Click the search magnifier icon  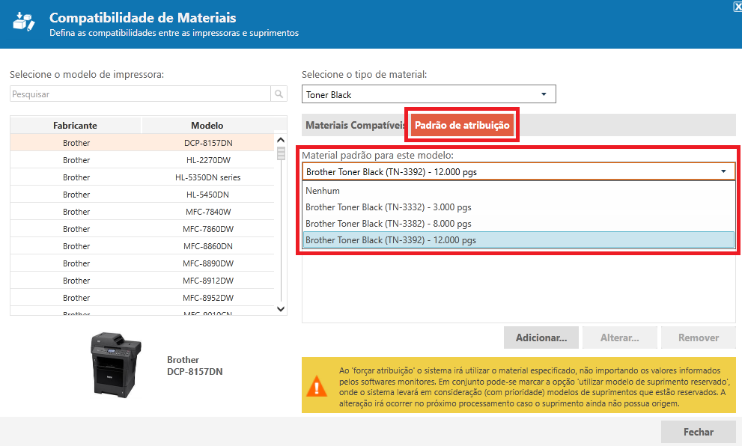pyautogui.click(x=279, y=94)
